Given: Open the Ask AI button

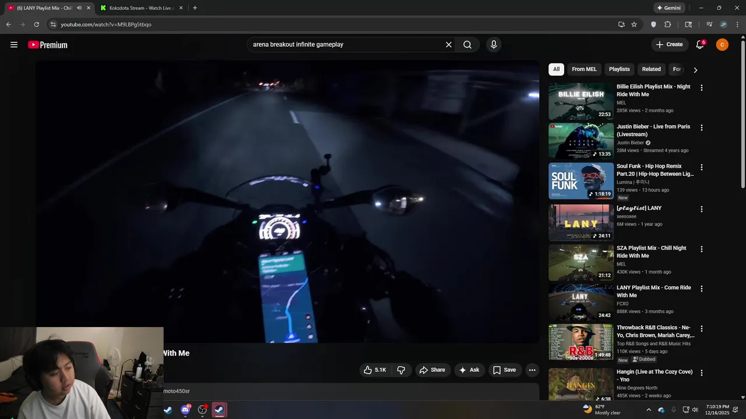Looking at the screenshot, I should (469, 370).
